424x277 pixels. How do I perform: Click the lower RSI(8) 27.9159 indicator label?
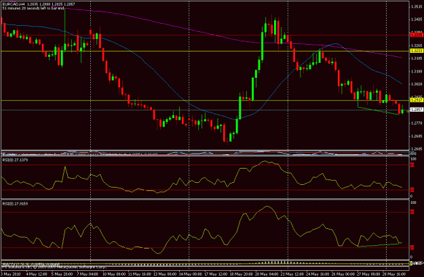click(x=15, y=204)
